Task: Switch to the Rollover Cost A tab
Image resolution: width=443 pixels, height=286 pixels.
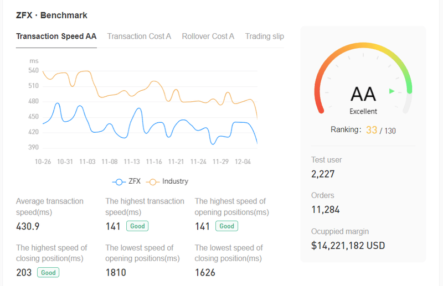Action: [208, 37]
